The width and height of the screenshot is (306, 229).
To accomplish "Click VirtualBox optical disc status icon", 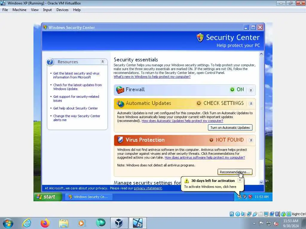I will point(238,214).
